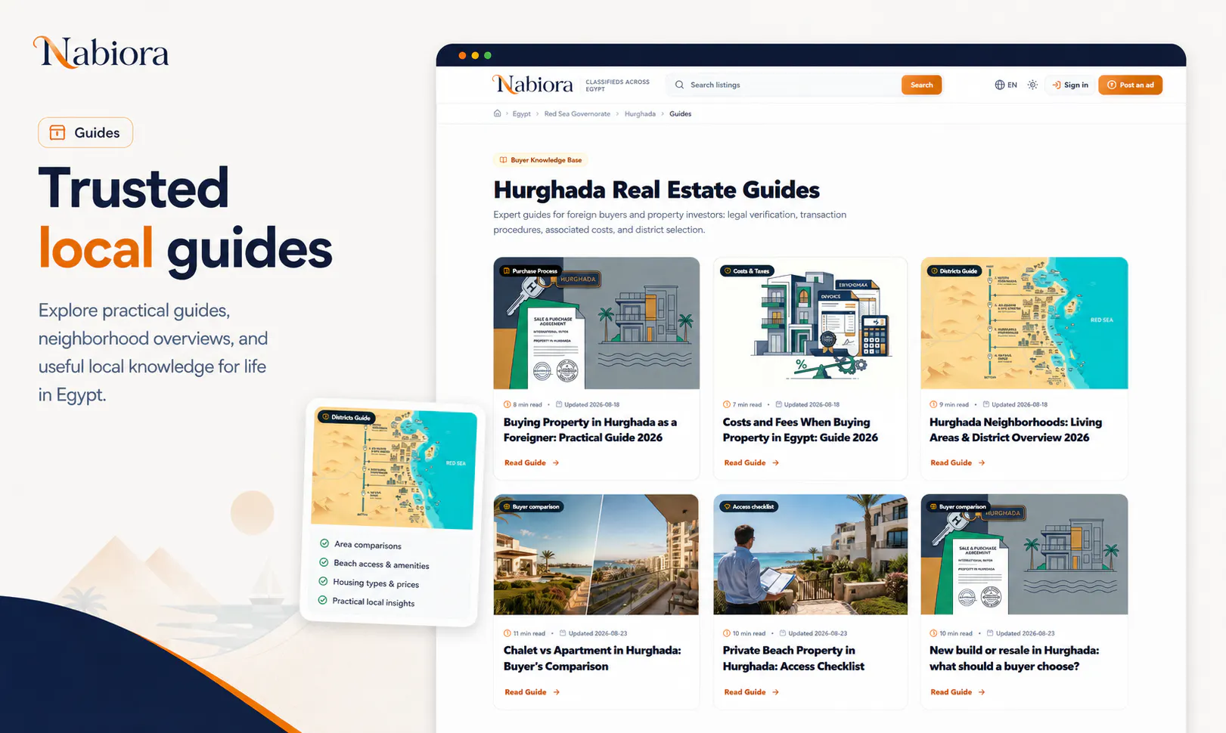Click the "Updated 2026-08-23" date on New build card
Viewport: 1226px width, 733px height.
tap(1025, 633)
